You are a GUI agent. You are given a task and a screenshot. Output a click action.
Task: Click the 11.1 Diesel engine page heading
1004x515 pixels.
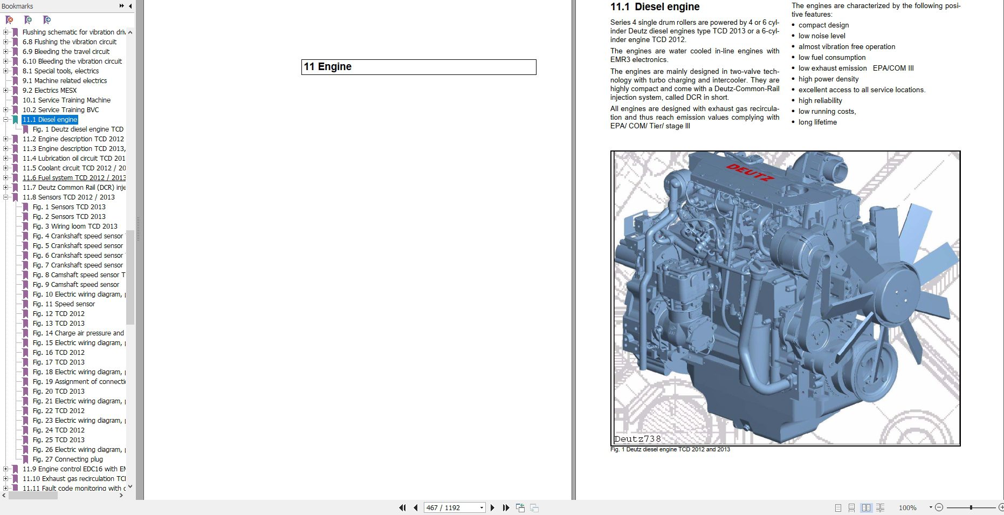click(x=655, y=7)
